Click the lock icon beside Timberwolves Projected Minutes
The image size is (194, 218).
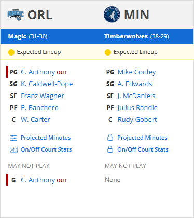tap(110, 138)
